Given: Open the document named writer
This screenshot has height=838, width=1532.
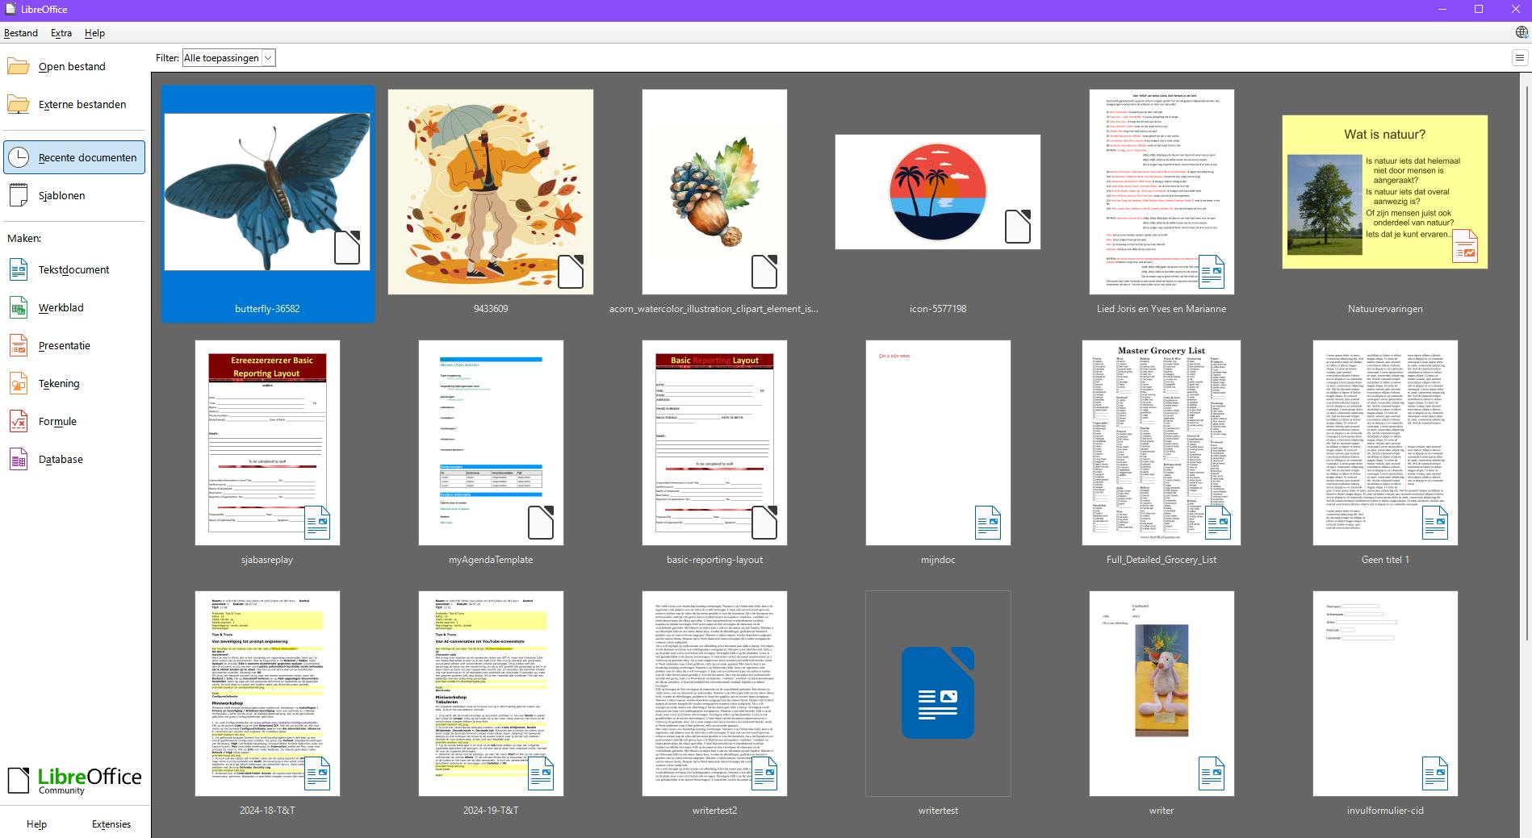Looking at the screenshot, I should click(1162, 694).
